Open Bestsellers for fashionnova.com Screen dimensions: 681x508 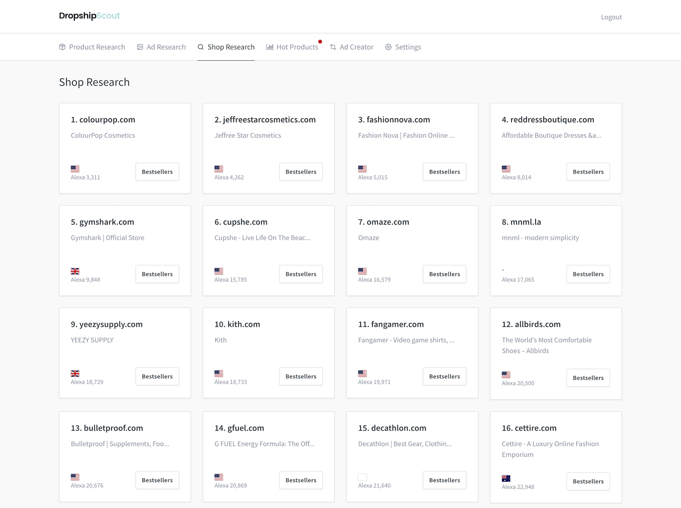(444, 172)
